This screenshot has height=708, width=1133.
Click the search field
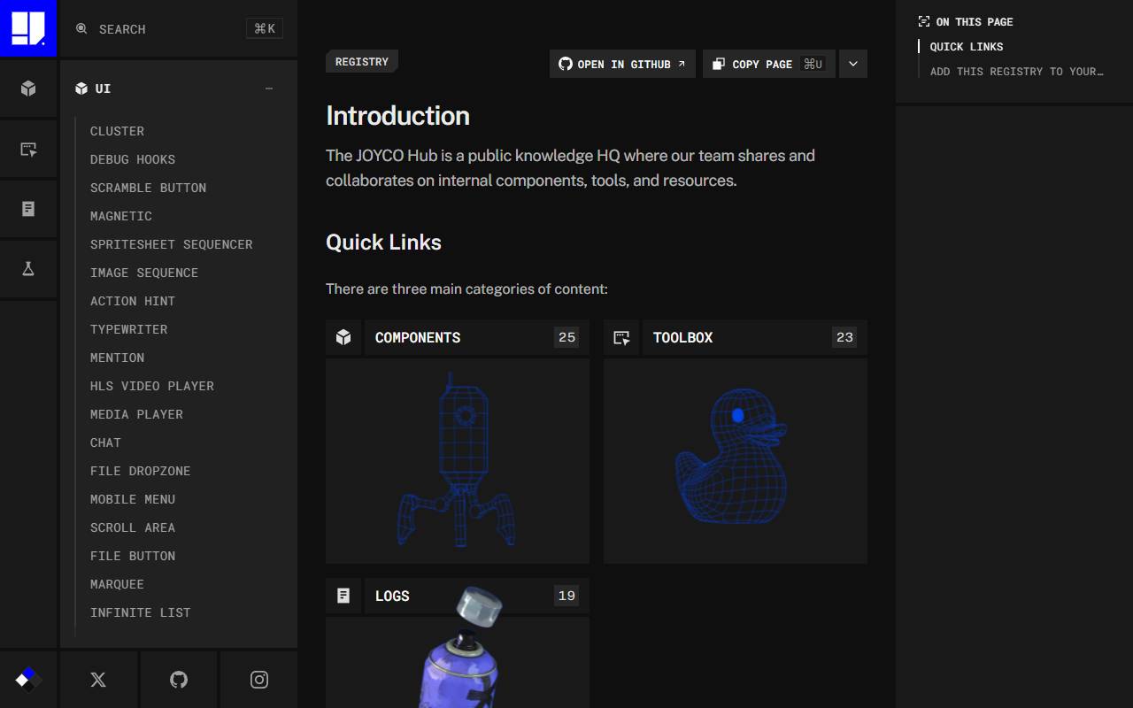pos(179,29)
